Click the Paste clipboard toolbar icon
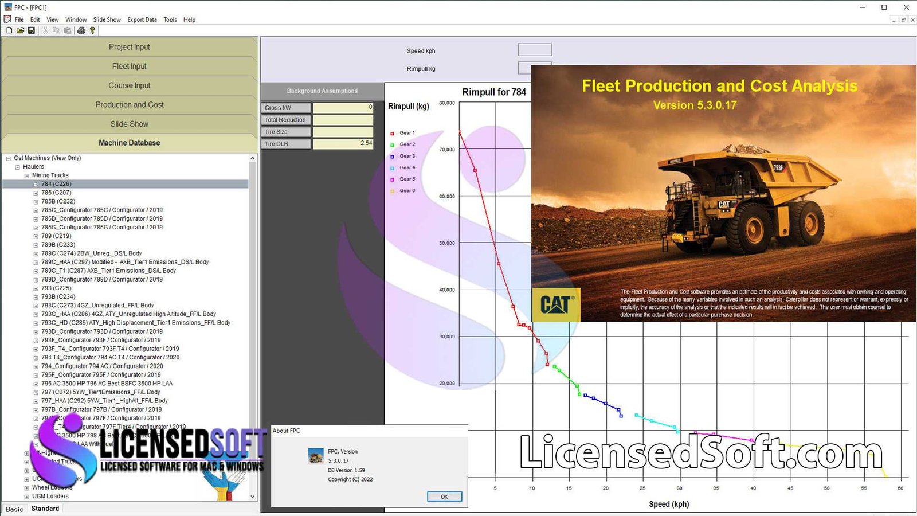 68,30
